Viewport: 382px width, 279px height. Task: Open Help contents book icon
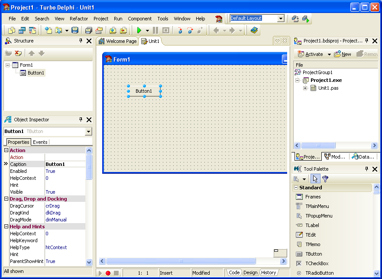(x=254, y=30)
